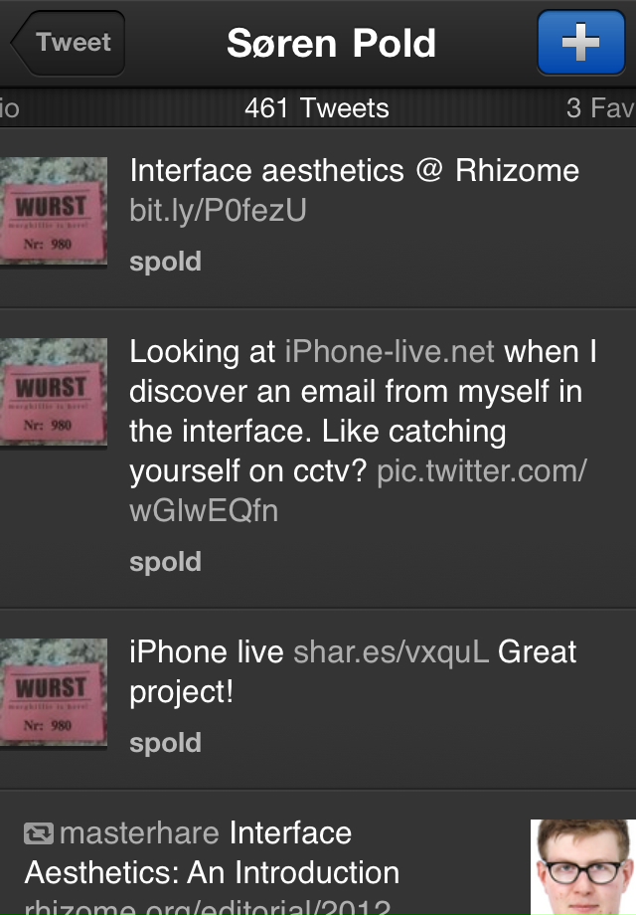
Task: Tap spold username under Rhizome tweet
Action: (165, 262)
